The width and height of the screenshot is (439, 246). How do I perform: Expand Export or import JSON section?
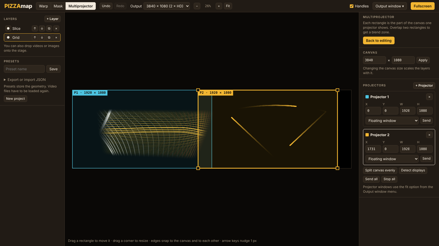[25, 80]
